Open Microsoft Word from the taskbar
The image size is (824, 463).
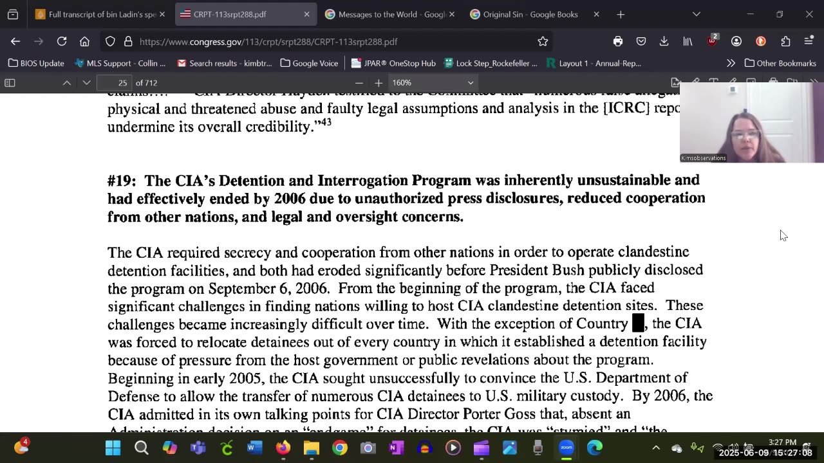(255, 448)
